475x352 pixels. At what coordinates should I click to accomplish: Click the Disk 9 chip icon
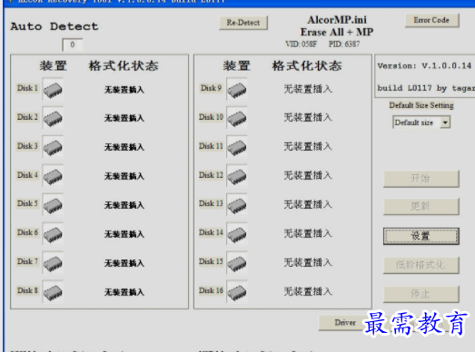237,89
